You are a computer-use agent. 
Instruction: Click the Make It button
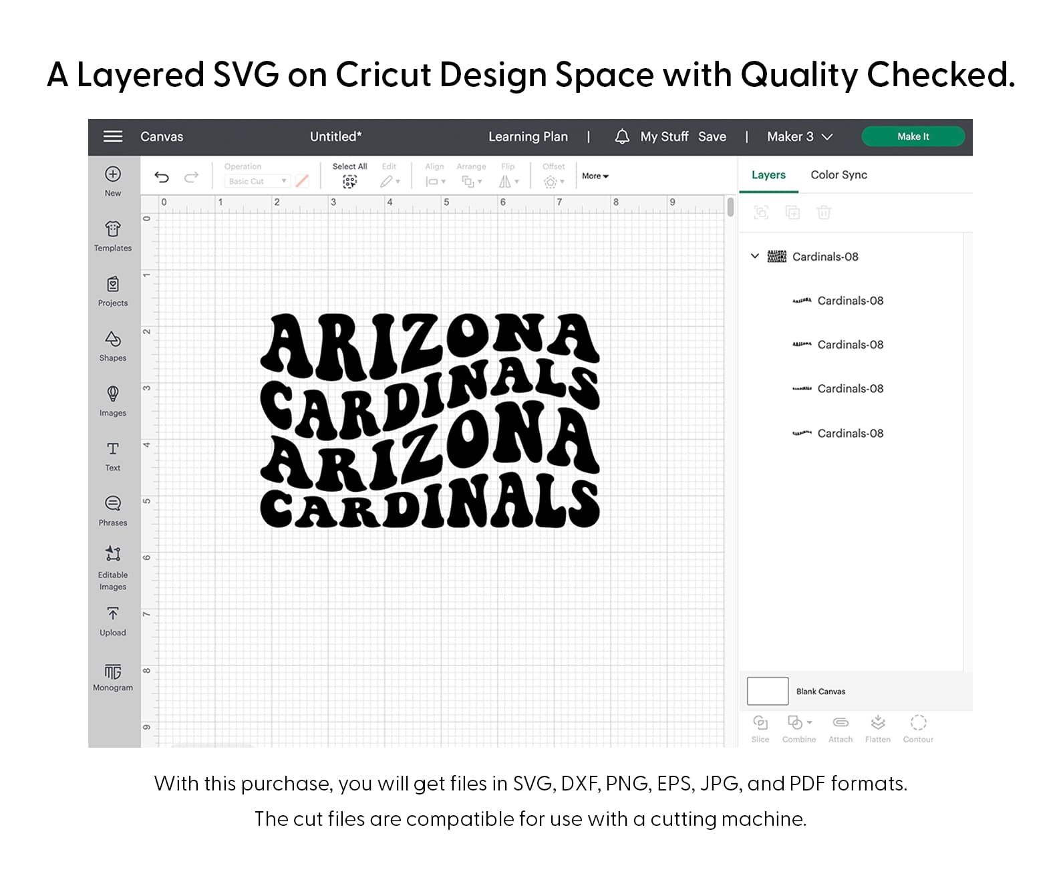point(913,136)
